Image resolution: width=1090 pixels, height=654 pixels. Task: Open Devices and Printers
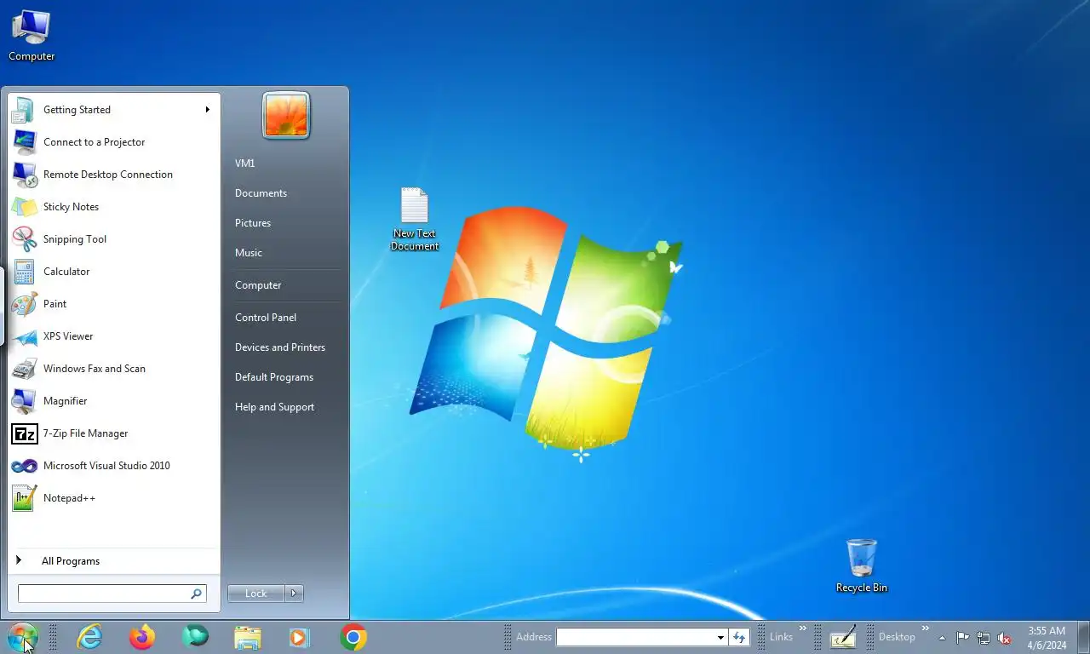pyautogui.click(x=280, y=347)
